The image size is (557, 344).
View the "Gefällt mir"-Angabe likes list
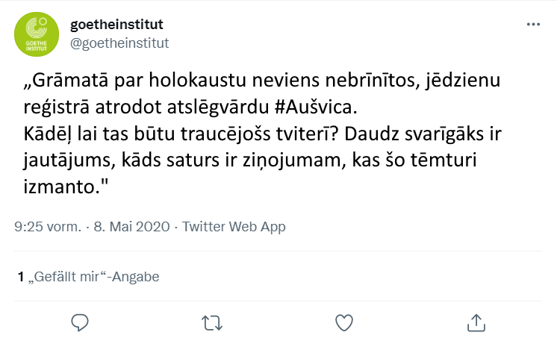click(93, 277)
